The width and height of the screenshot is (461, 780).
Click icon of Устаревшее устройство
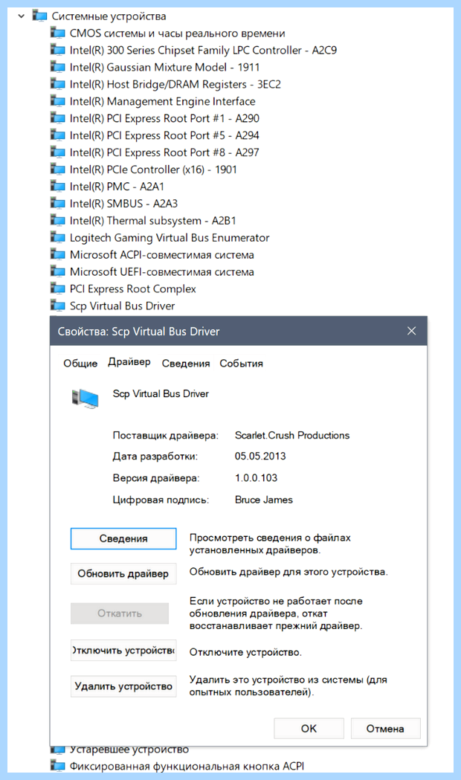tap(58, 750)
